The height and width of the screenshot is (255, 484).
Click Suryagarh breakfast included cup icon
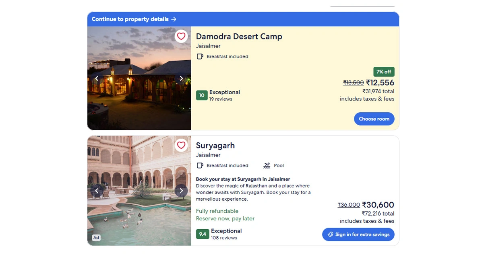pos(200,166)
